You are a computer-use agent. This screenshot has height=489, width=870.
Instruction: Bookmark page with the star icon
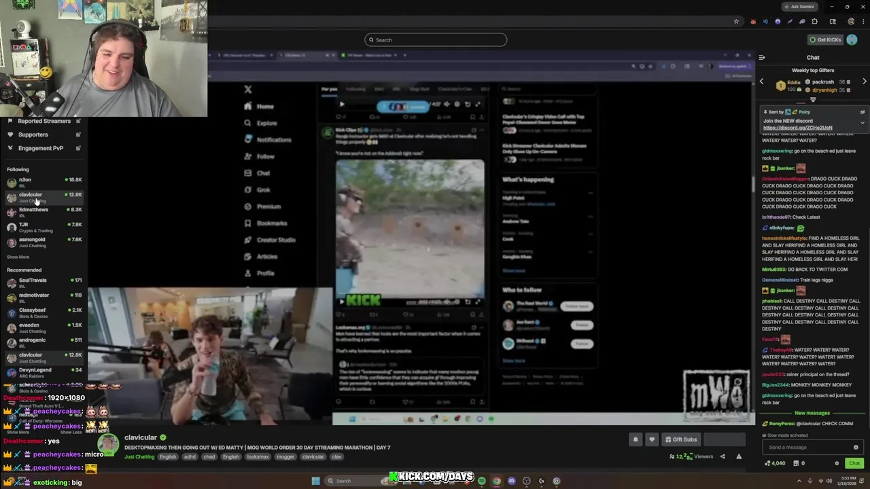[x=736, y=22]
